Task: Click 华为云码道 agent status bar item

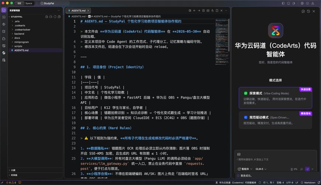Action: [x=236, y=182]
